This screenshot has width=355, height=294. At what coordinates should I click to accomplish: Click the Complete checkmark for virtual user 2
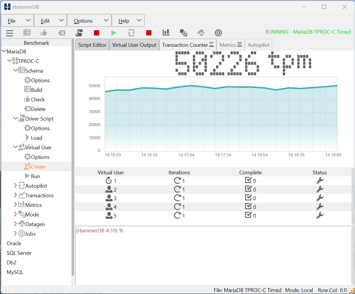tap(248, 189)
